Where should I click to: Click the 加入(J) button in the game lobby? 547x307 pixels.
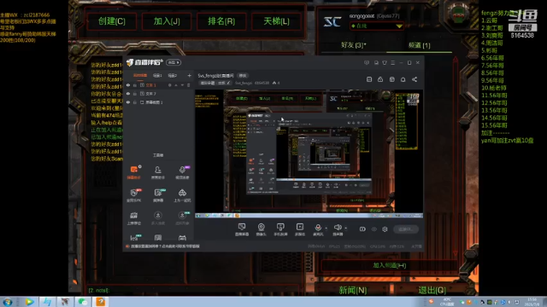(x=167, y=21)
